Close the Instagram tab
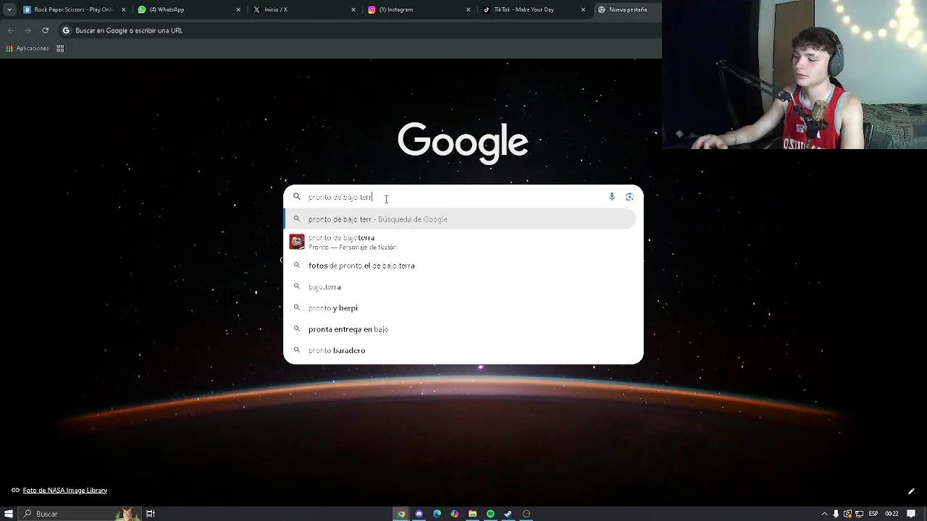Image resolution: width=927 pixels, height=521 pixels. 468,9
